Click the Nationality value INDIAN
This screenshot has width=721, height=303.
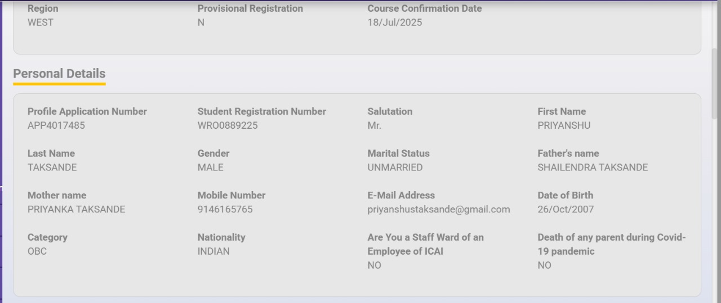pos(213,251)
